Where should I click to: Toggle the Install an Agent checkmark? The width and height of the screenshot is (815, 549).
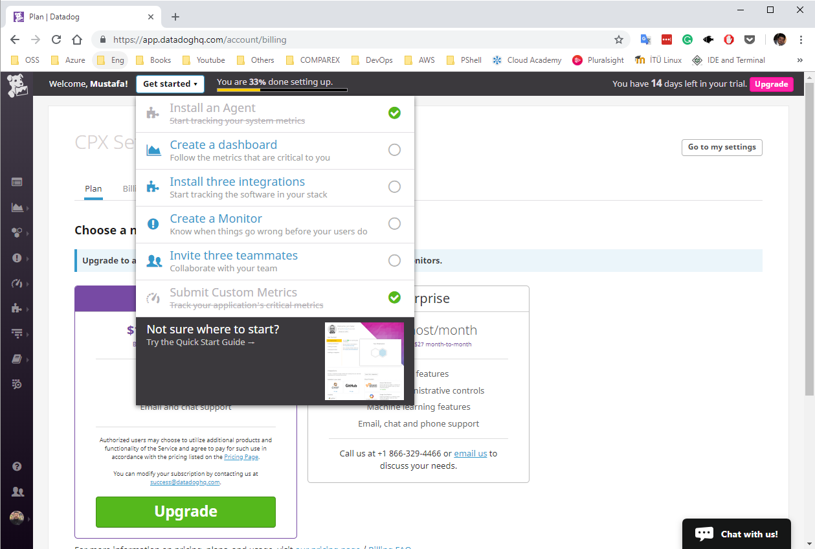pyautogui.click(x=394, y=113)
